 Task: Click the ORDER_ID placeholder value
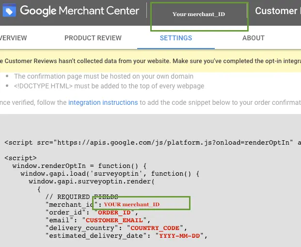114,213
